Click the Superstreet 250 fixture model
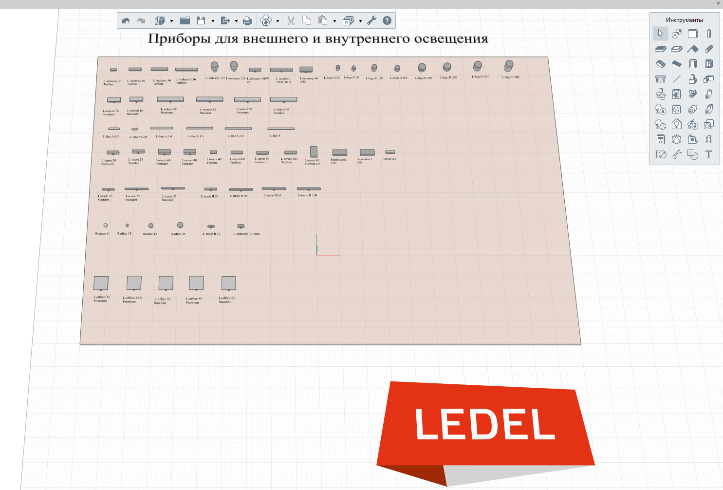The height and width of the screenshot is (490, 723). [339, 153]
